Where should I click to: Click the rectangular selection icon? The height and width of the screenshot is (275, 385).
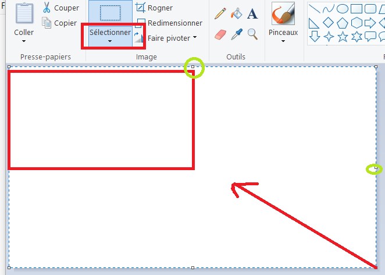110,13
